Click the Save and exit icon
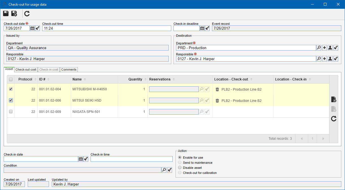 pyautogui.click(x=14, y=14)
